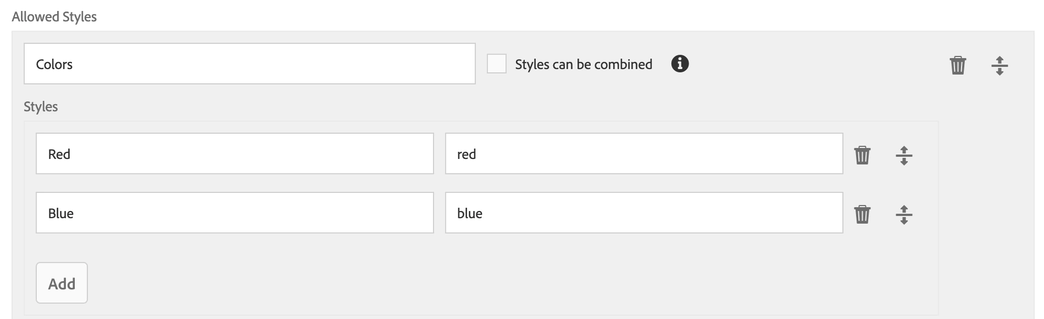Click into the Red style name field

(235, 153)
